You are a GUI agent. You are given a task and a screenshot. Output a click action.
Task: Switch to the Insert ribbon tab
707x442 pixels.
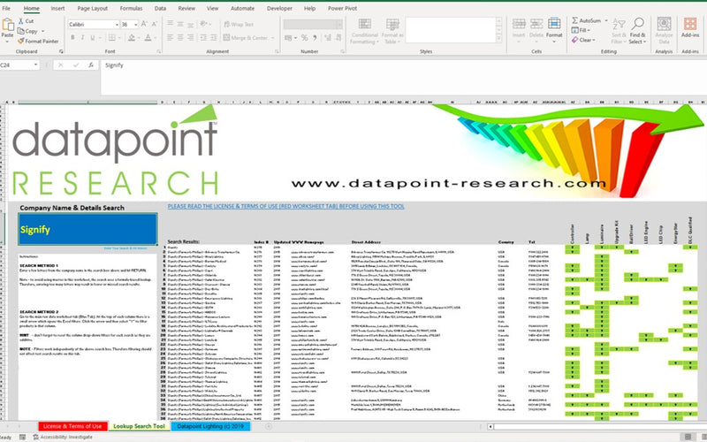coord(57,8)
